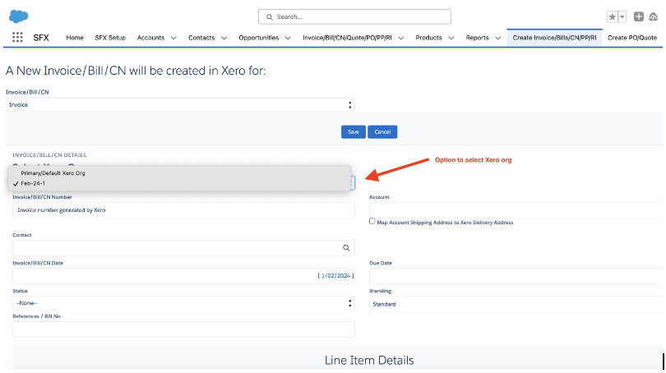
Task: Open the Opportunities tab
Action: (259, 38)
